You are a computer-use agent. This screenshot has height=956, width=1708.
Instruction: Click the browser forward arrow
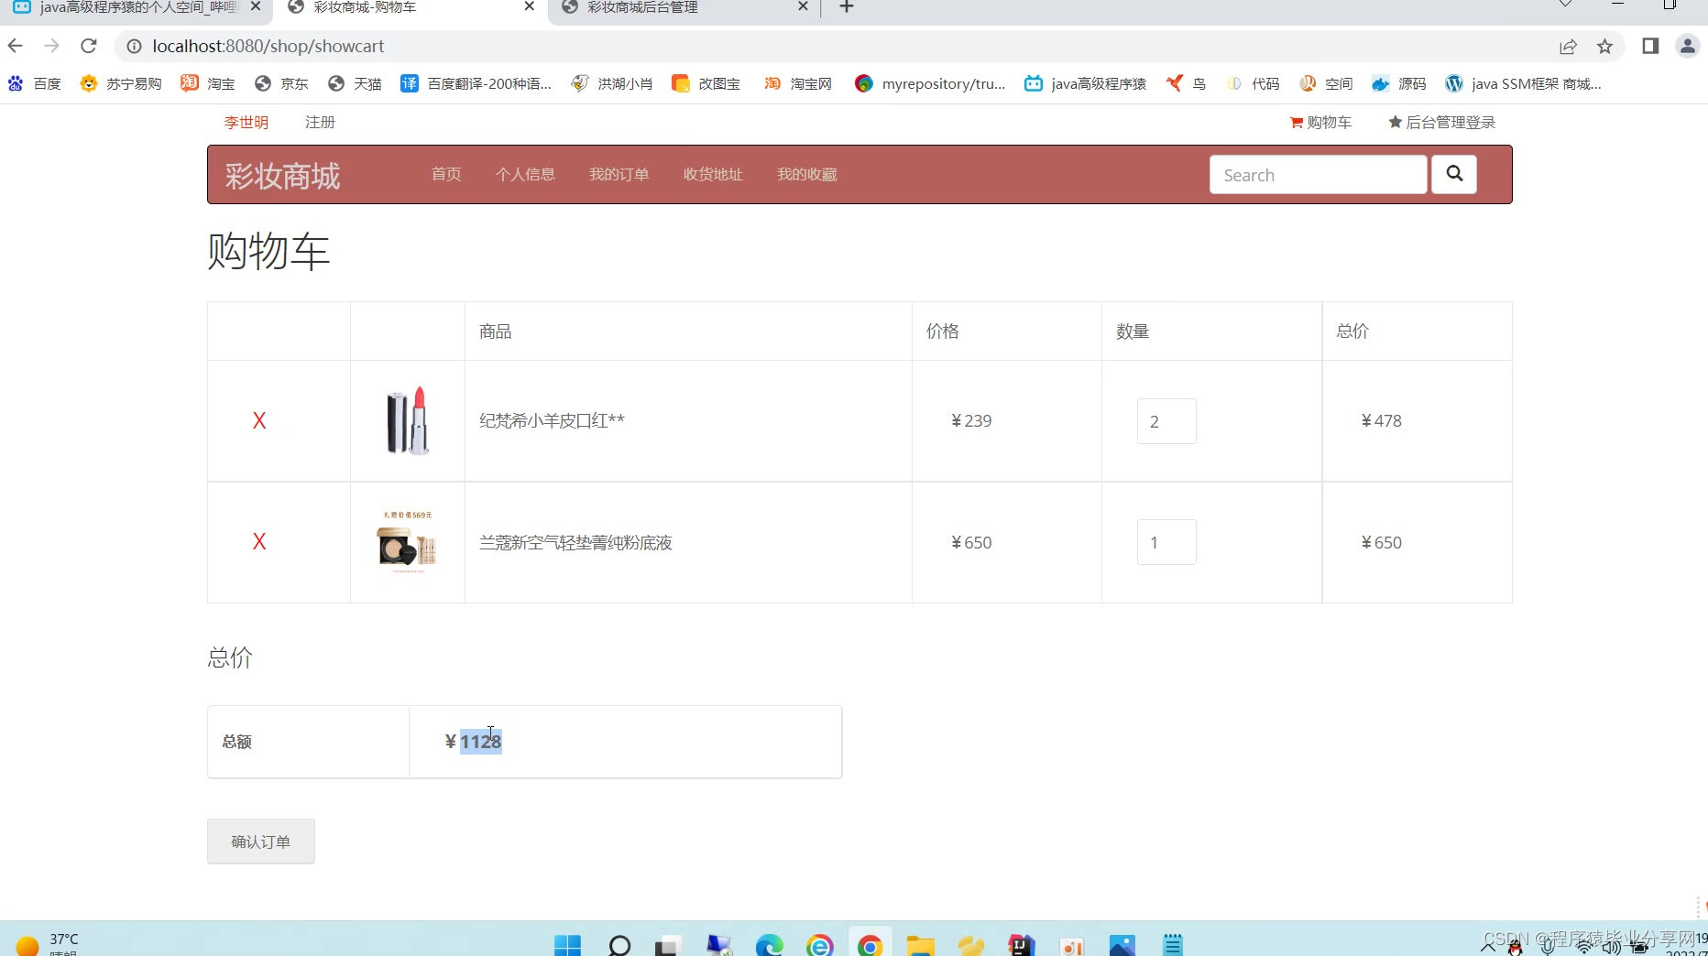coord(51,46)
